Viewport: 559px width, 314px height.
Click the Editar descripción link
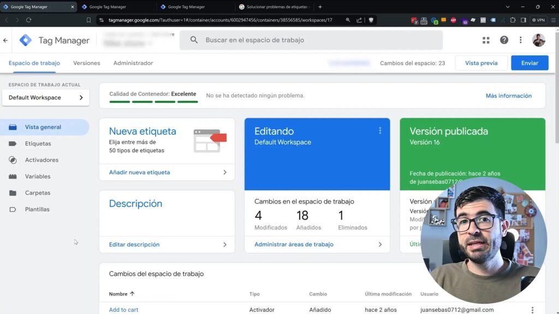pos(134,245)
